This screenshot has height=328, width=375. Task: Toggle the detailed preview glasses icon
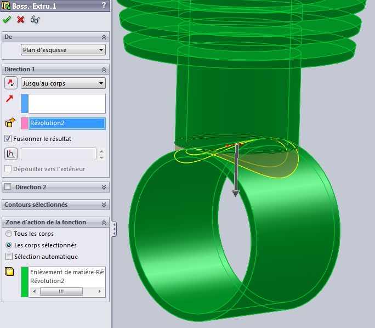(35, 20)
